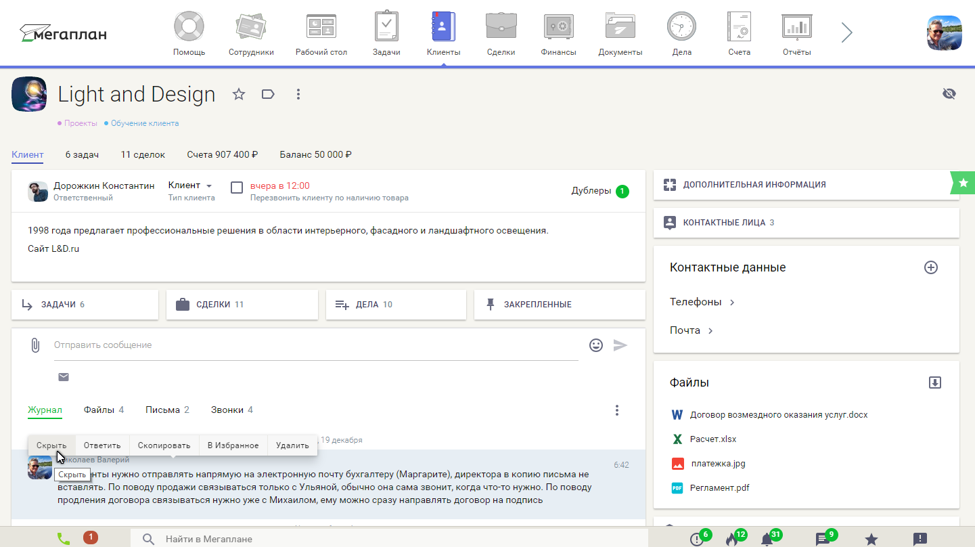The image size is (975, 547).
Task: Expand the Телефоны row
Action: coord(702,302)
